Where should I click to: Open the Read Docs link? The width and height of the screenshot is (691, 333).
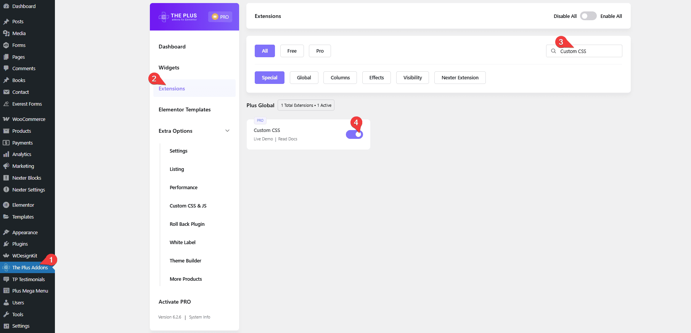(288, 139)
